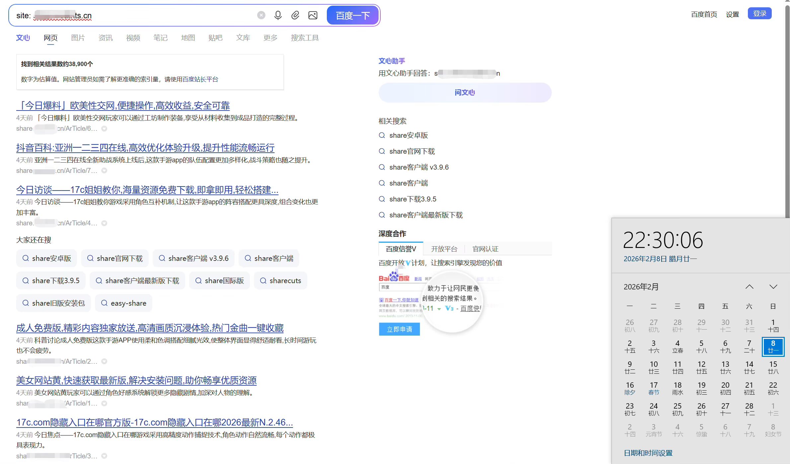The height and width of the screenshot is (464, 790).
Task: Click the page vertical scrollbar
Action: [787, 110]
